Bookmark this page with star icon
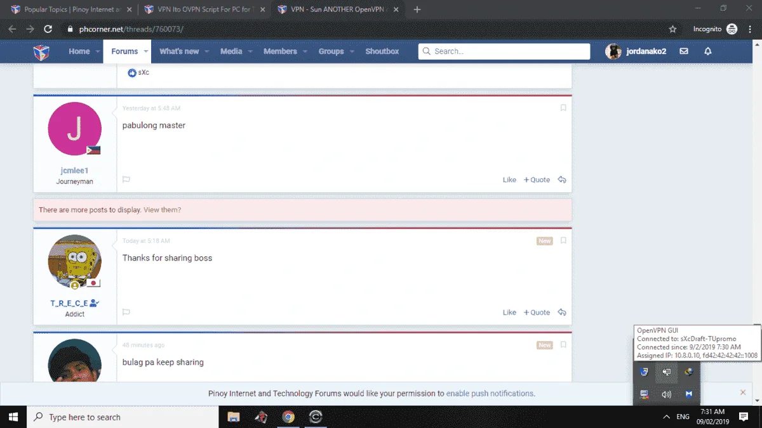The height and width of the screenshot is (428, 762). [673, 29]
